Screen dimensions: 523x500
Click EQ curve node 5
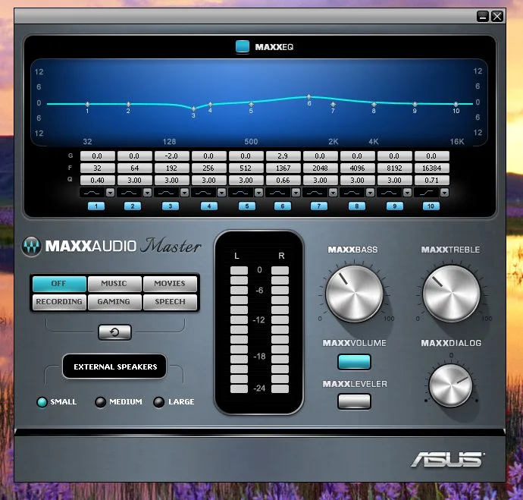pos(251,104)
